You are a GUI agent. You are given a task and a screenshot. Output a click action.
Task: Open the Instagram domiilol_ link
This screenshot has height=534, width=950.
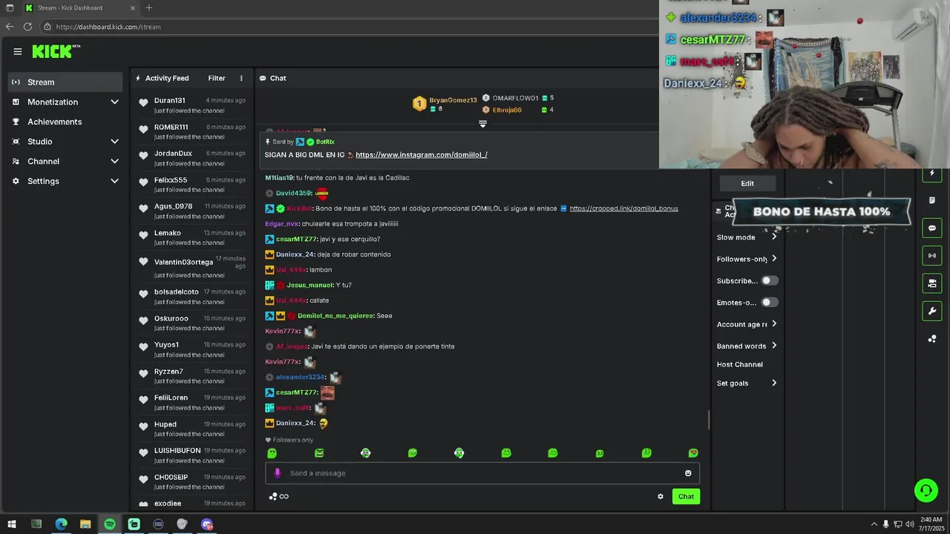coord(422,155)
